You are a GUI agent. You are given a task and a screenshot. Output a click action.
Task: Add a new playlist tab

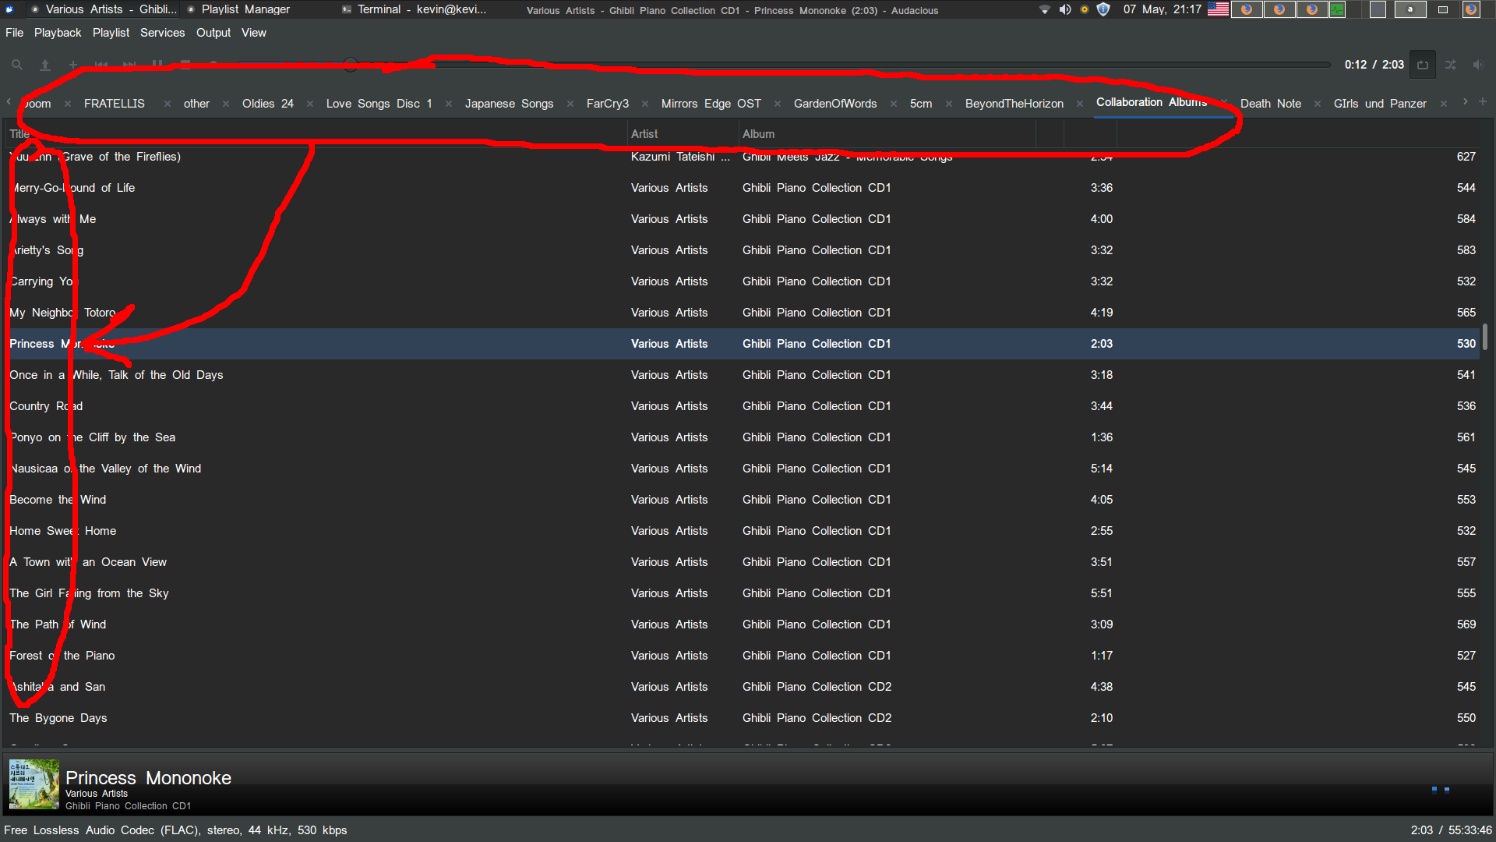[1483, 102]
